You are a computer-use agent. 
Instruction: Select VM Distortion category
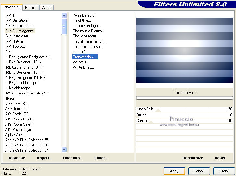click(16, 20)
